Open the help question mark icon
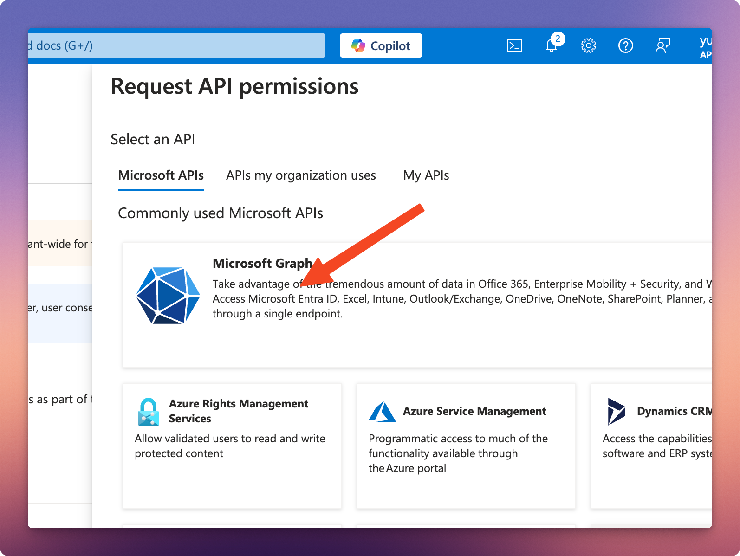Viewport: 740px width, 556px height. coord(626,45)
